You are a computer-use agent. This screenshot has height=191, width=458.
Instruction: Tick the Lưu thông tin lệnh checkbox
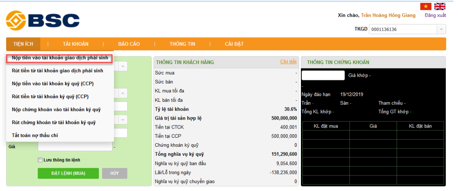40,160
